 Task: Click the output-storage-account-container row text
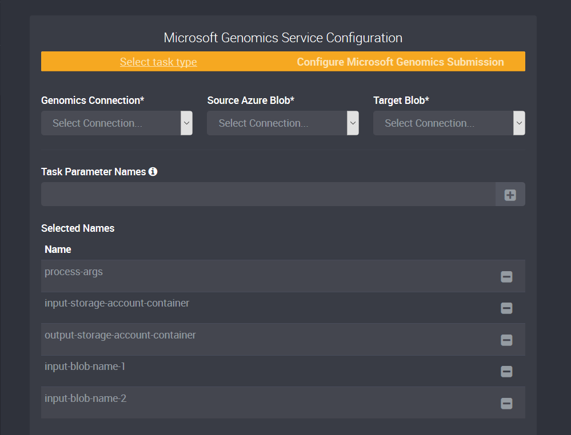120,335
